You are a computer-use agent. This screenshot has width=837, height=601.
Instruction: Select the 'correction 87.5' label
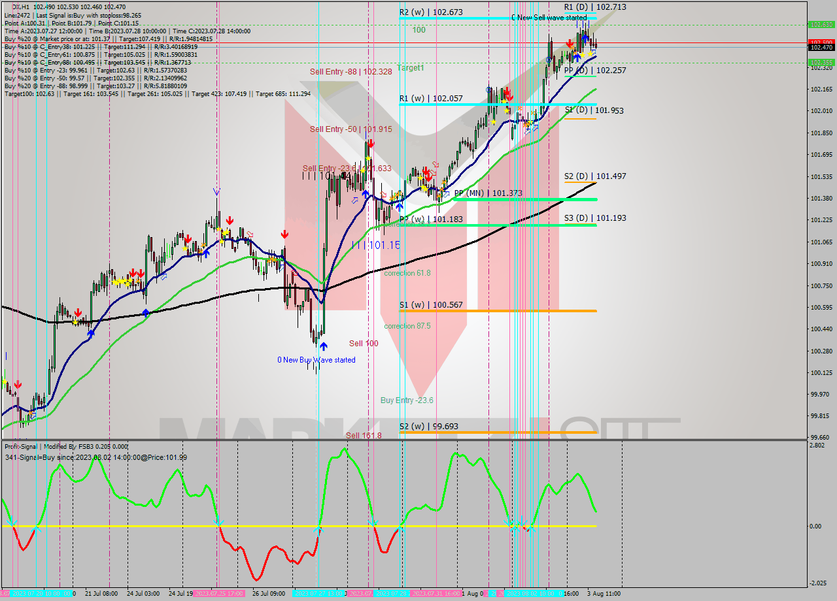407,325
